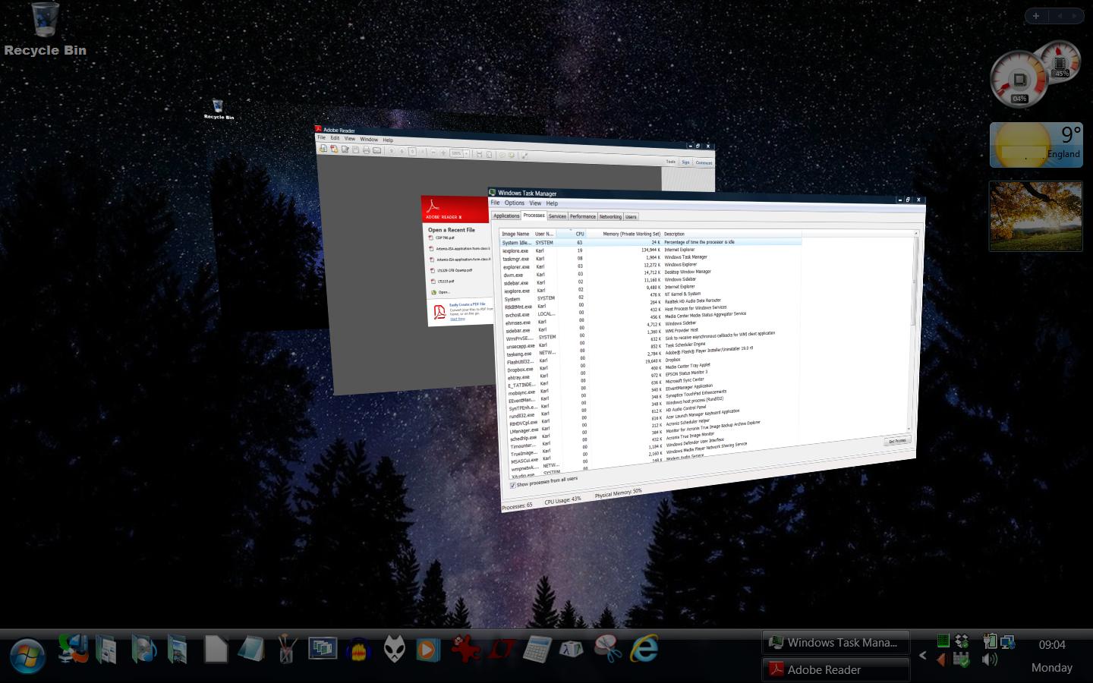Click the power plug battery tray icon

coord(989,642)
